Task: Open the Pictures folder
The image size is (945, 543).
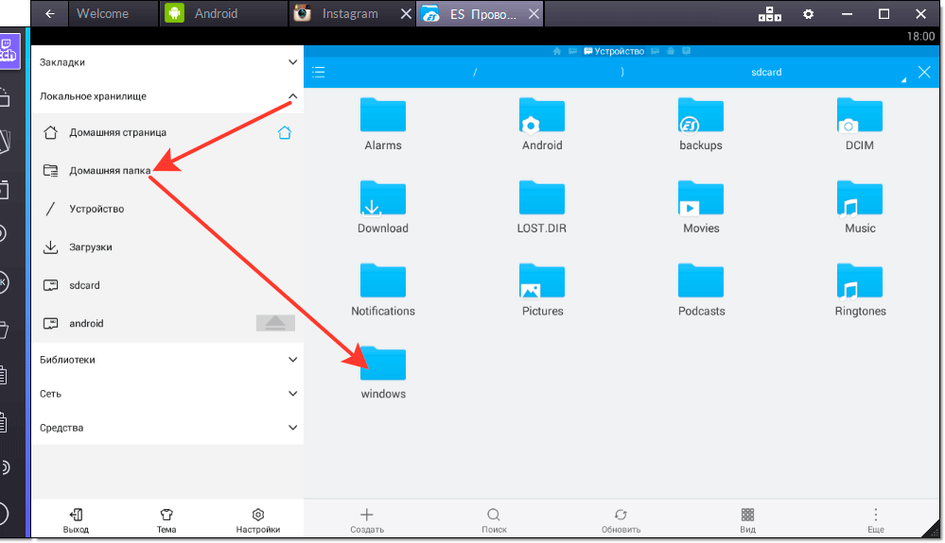Action: click(542, 291)
